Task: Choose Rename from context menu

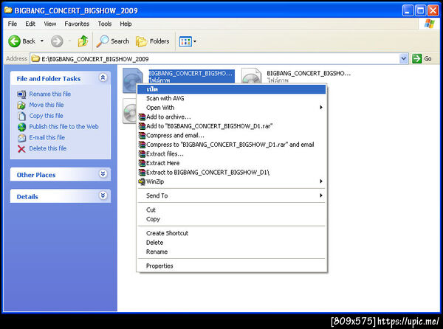Action: coord(231,252)
